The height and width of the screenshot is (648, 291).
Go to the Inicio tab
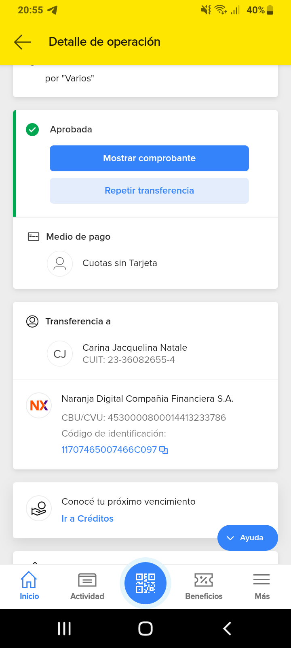(x=29, y=586)
